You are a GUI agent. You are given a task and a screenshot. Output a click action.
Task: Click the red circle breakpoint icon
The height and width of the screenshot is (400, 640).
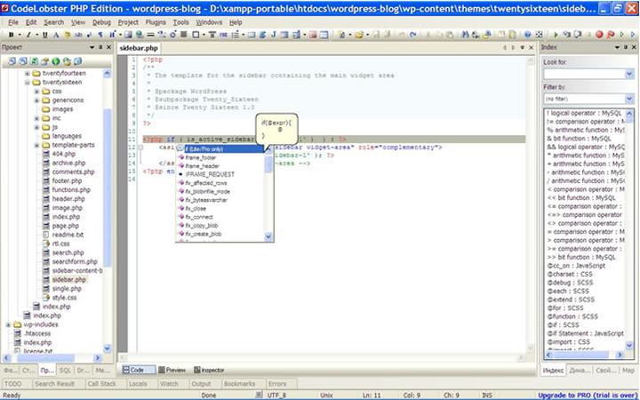[x=599, y=35]
